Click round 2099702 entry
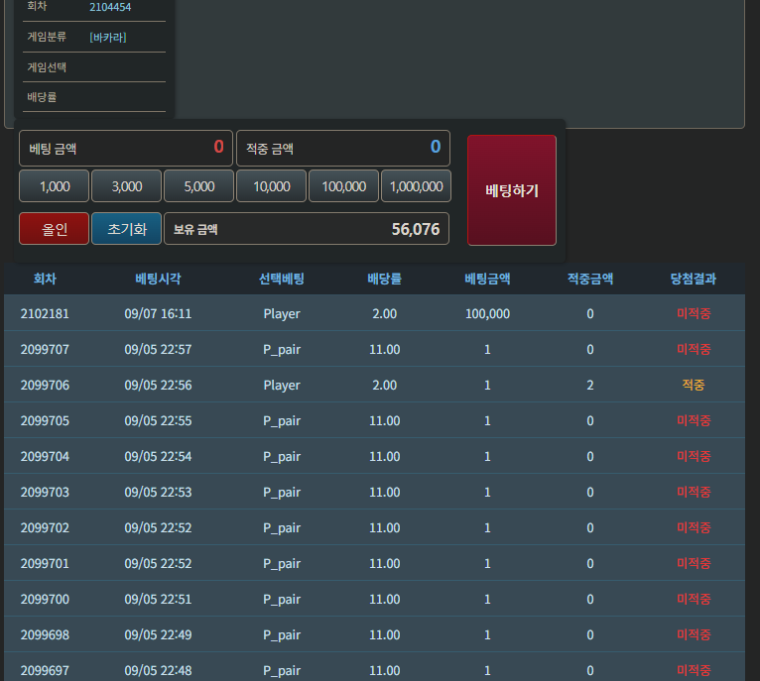Screen dimensions: 760x681 pos(45,528)
